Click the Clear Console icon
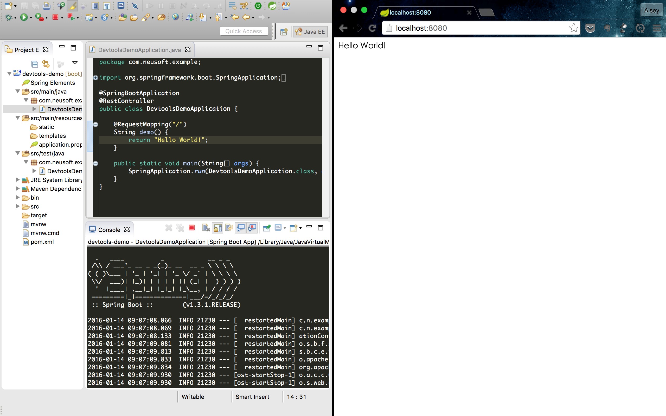The width and height of the screenshot is (666, 416). [x=206, y=227]
